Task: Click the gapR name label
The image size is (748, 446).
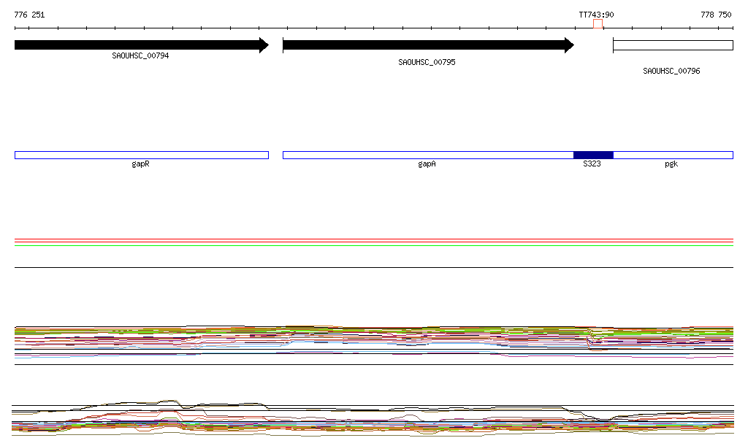Action: pos(140,164)
